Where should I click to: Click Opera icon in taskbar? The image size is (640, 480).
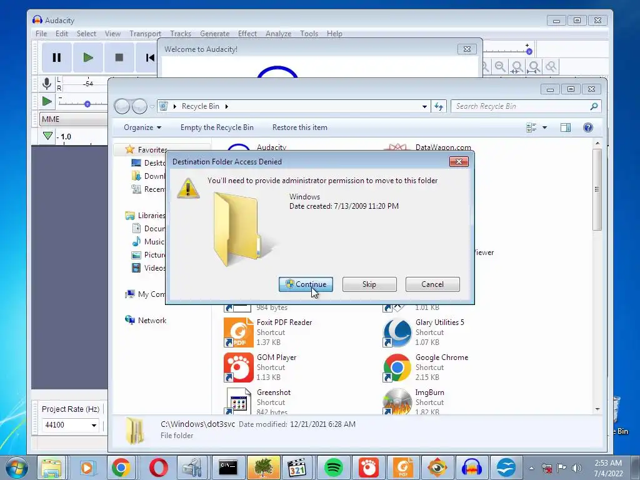click(158, 467)
